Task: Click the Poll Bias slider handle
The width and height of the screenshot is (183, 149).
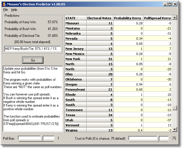Action: (x=42, y=138)
